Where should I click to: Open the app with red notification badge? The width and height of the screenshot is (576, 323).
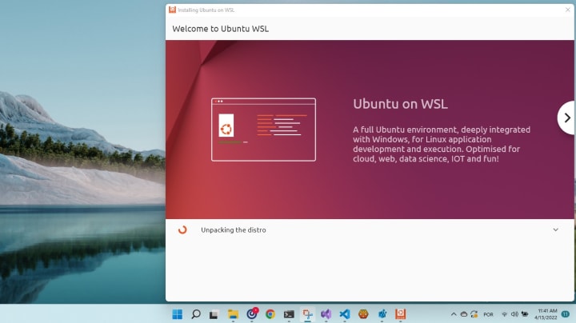[x=252, y=313]
